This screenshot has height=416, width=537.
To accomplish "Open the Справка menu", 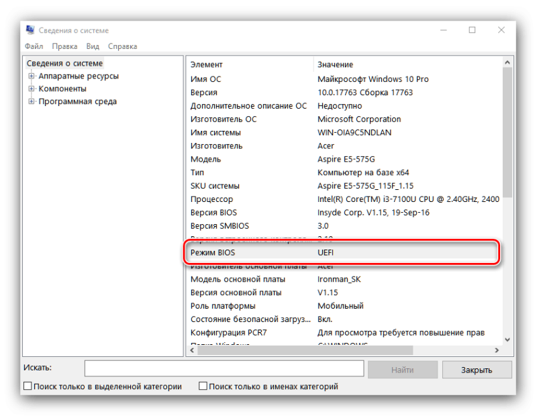I will coord(123,46).
